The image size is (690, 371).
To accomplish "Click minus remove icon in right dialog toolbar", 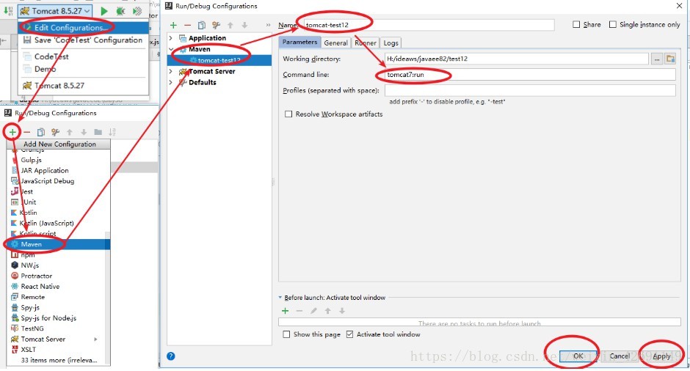I will pyautogui.click(x=187, y=25).
